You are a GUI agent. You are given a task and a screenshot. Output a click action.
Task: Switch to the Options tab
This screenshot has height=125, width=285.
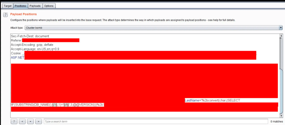point(49,6)
